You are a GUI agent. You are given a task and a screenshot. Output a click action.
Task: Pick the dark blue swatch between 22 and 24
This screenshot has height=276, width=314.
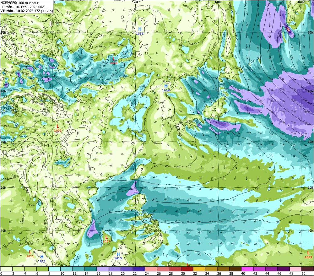point(139,269)
